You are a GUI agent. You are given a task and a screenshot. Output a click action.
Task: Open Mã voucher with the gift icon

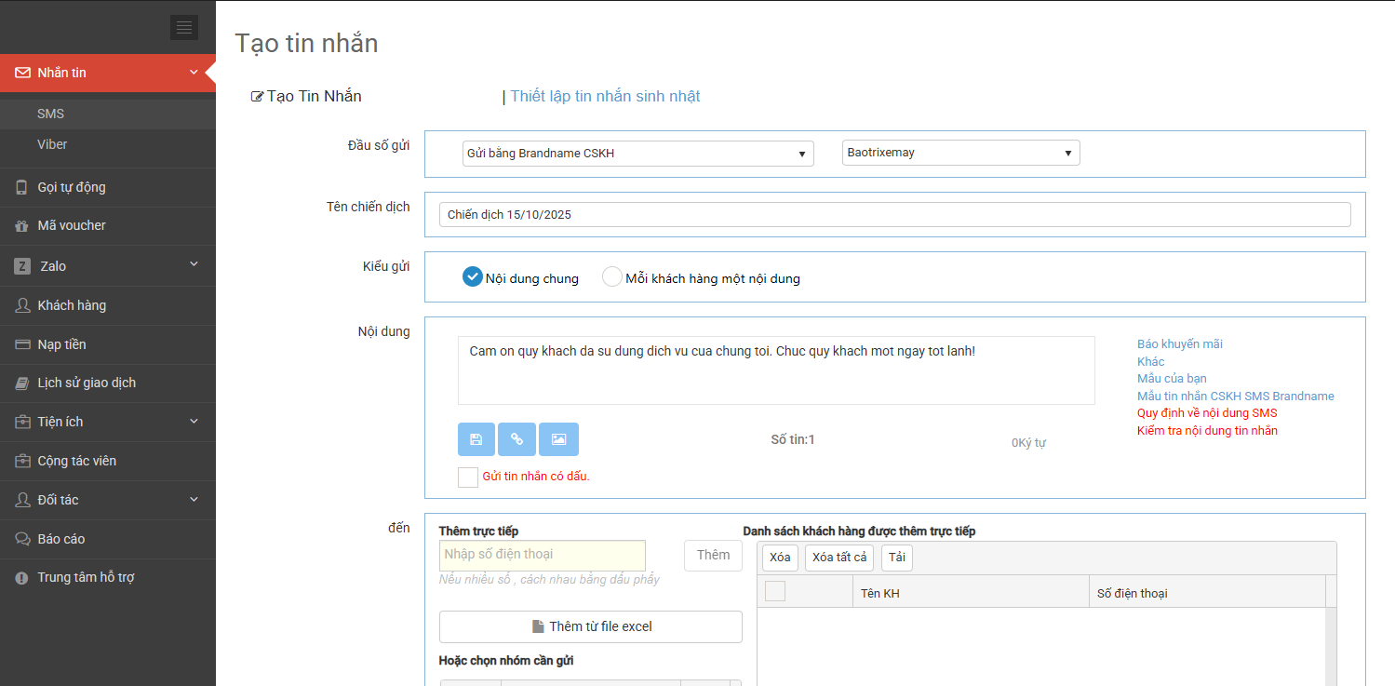click(71, 225)
